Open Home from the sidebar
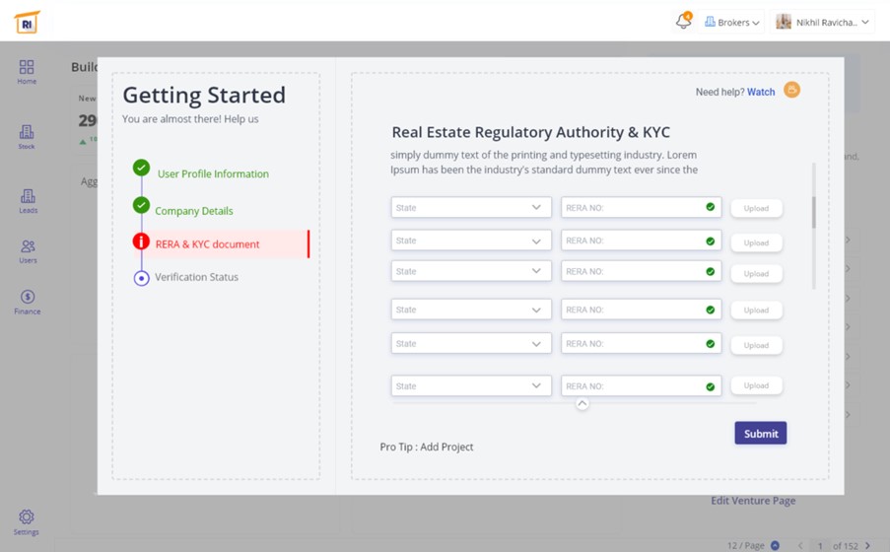The image size is (890, 552). 27,71
